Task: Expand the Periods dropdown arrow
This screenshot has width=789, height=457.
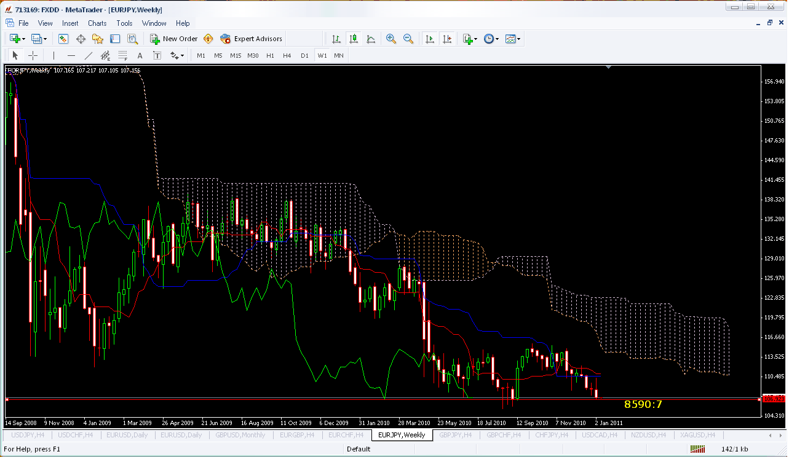Action: coord(497,39)
